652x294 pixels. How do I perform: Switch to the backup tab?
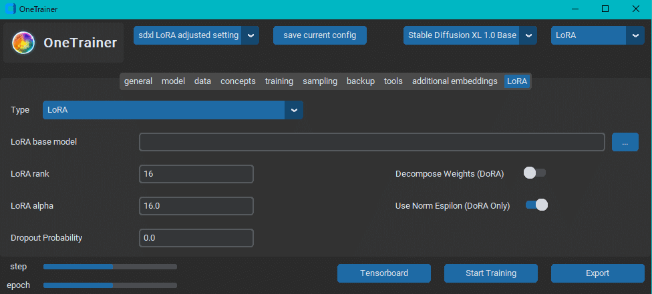(361, 81)
